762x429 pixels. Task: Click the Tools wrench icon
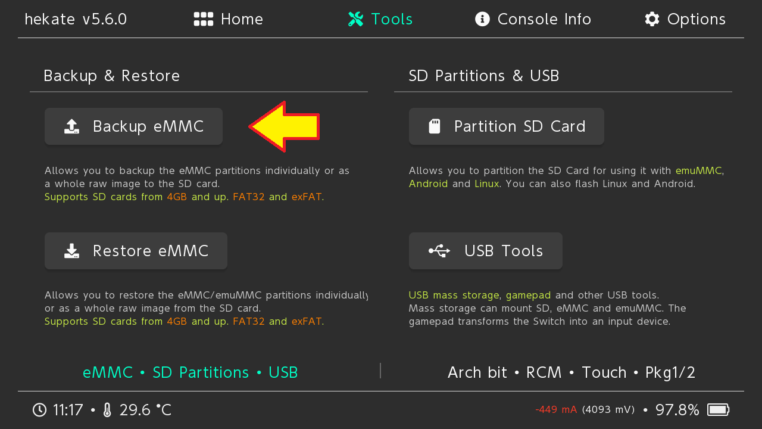355,19
